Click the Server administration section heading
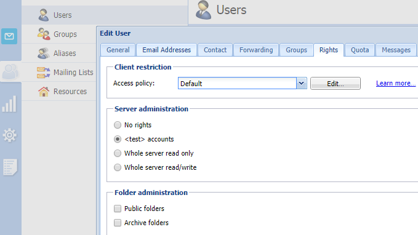This screenshot has height=235, width=418. (x=151, y=109)
